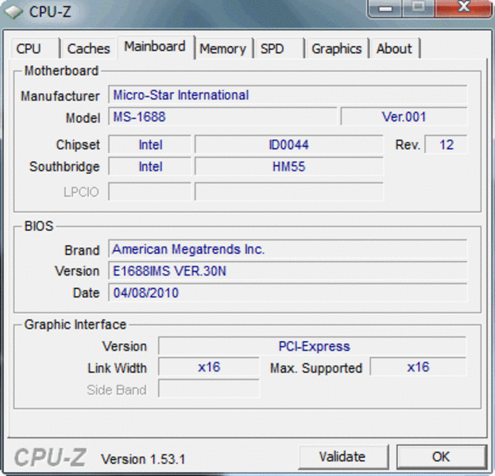Click the Chipset vendor Intel field
495x476 pixels.
click(x=150, y=144)
